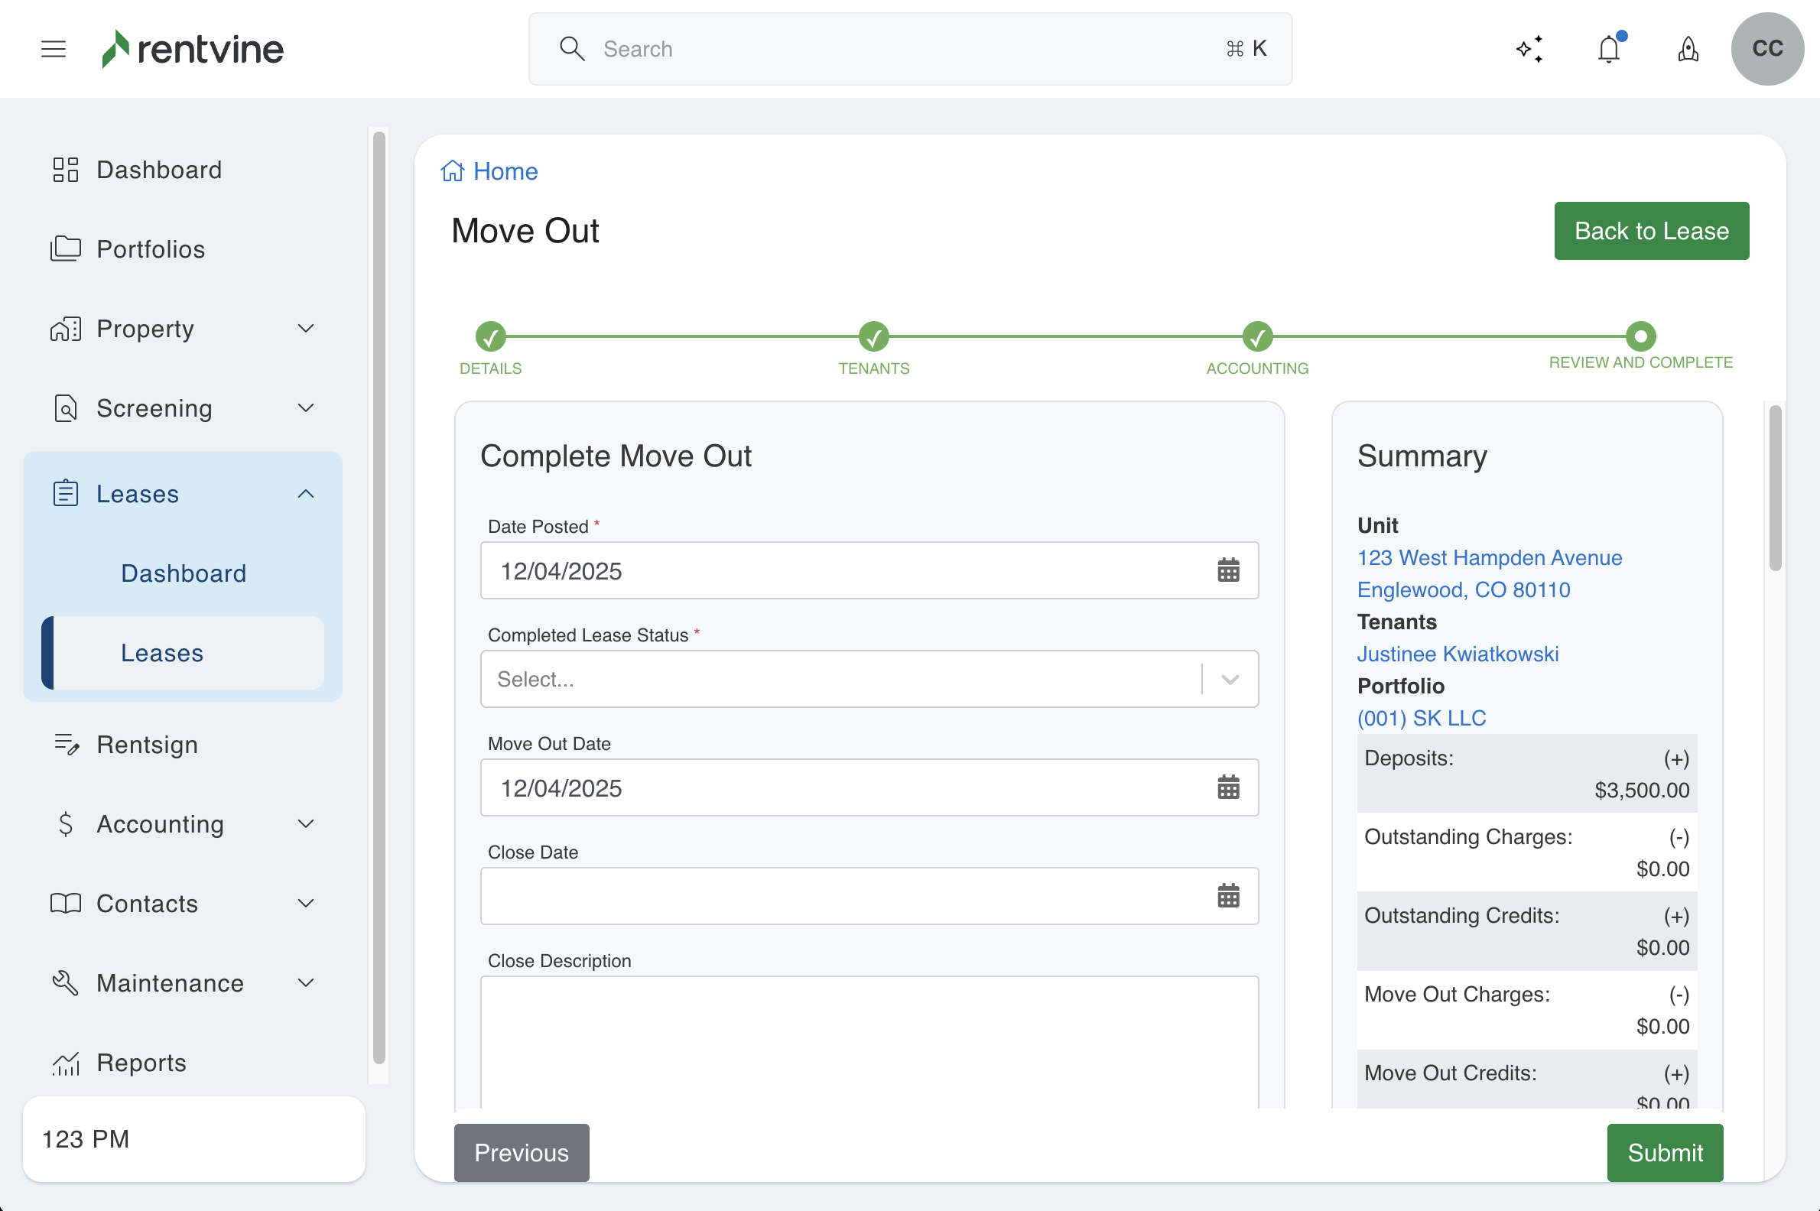Click the Home breadcrumb icon
This screenshot has width=1820, height=1211.
tap(453, 170)
